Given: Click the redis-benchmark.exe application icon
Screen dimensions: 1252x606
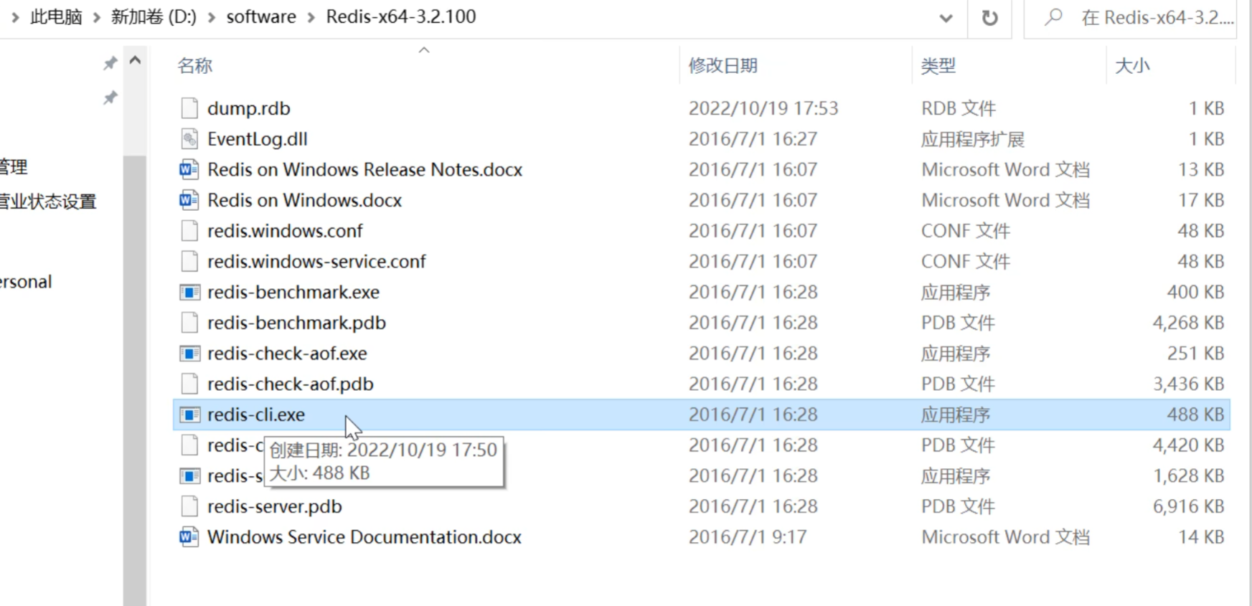Looking at the screenshot, I should point(189,293).
